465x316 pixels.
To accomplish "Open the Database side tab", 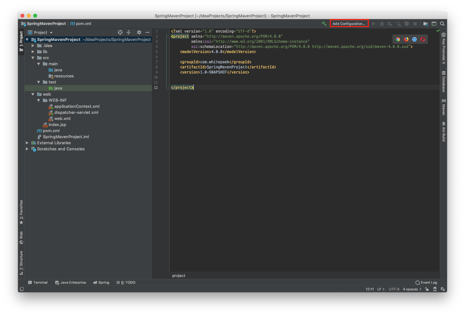I will point(444,82).
